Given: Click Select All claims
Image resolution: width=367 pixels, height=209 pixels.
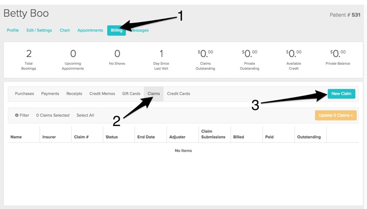Looking at the screenshot, I should click(85, 115).
